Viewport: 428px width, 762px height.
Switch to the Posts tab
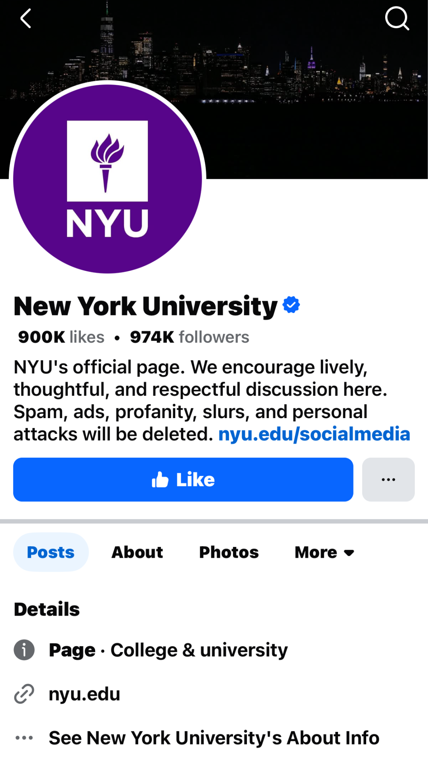(51, 552)
